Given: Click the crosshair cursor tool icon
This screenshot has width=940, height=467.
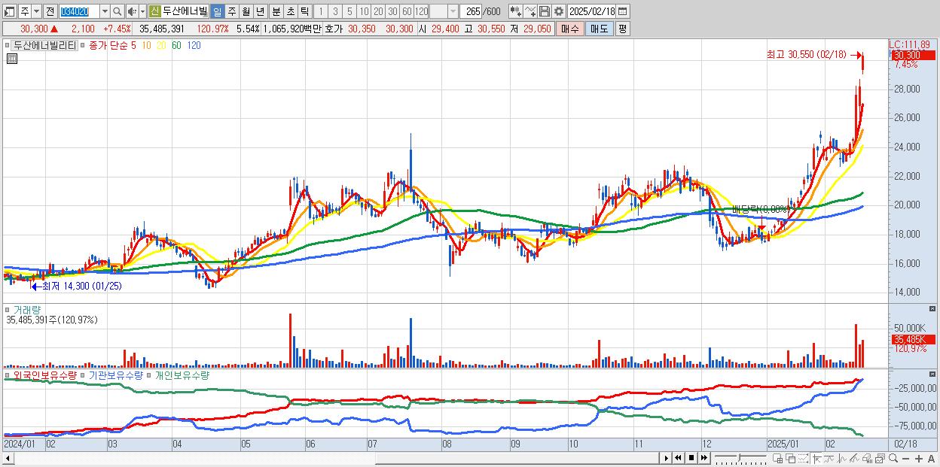Looking at the screenshot, I should 816,458.
